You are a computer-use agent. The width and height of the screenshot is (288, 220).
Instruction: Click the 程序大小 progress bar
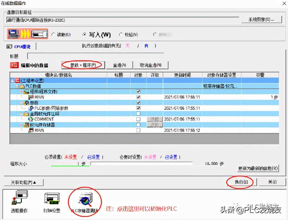[141, 164]
